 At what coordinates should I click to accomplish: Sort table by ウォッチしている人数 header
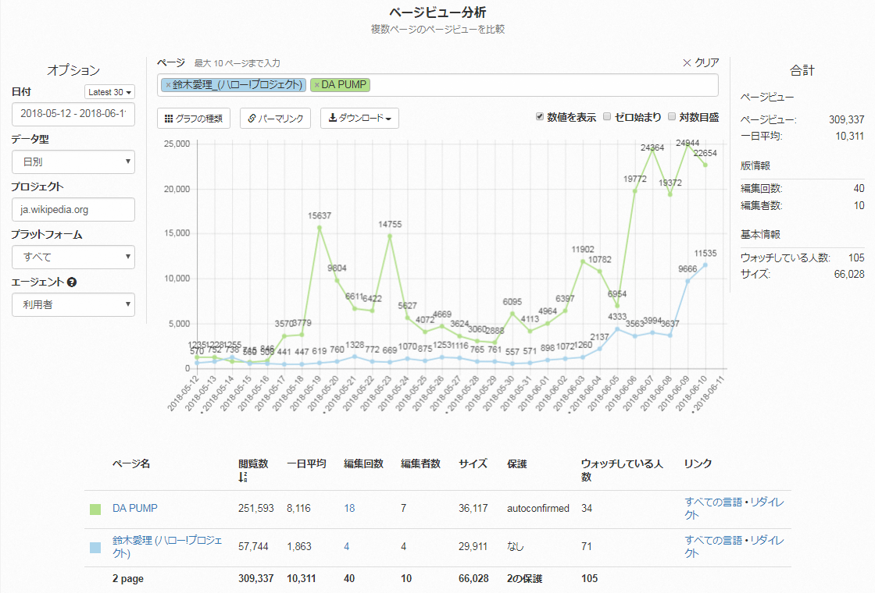(622, 470)
